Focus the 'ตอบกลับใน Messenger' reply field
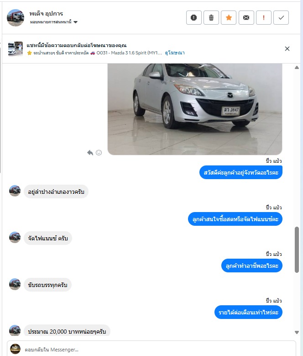The image size is (303, 356). (159, 350)
